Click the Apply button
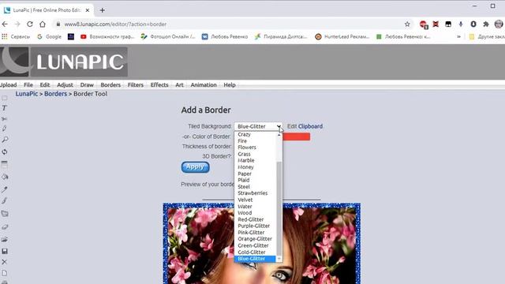Image resolution: width=505 pixels, height=284 pixels. 195,167
